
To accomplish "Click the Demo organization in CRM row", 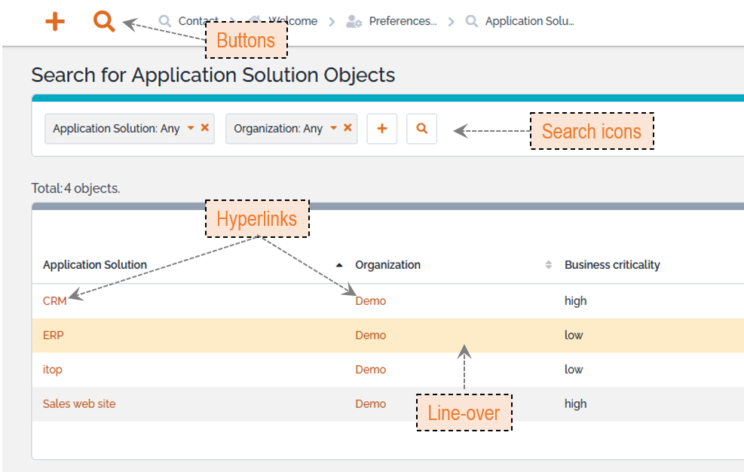I will [x=370, y=301].
